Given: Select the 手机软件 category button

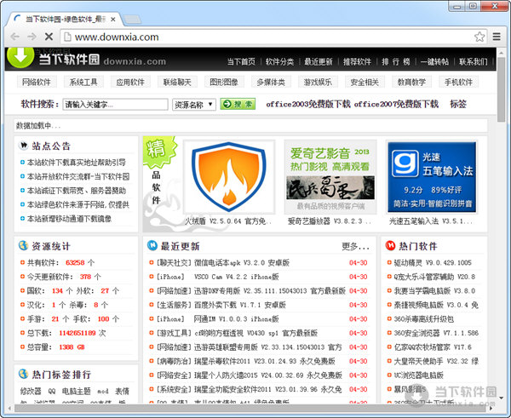Looking at the screenshot, I should coord(458,82).
